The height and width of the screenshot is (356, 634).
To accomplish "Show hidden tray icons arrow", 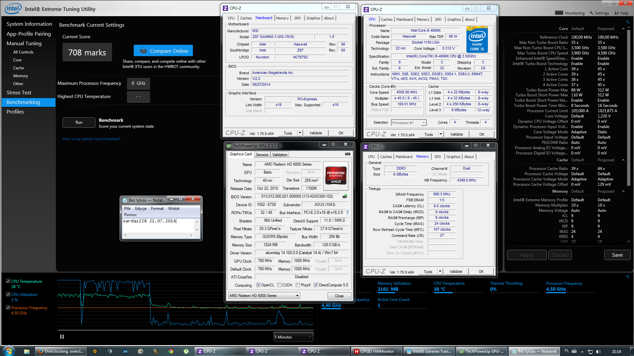I will (582, 352).
